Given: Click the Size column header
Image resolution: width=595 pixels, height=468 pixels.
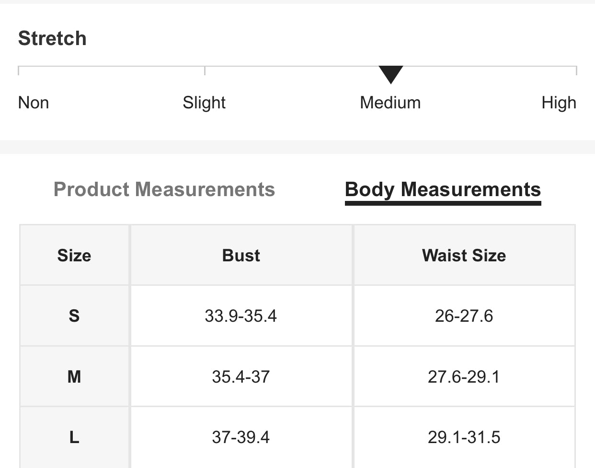Looking at the screenshot, I should (74, 255).
